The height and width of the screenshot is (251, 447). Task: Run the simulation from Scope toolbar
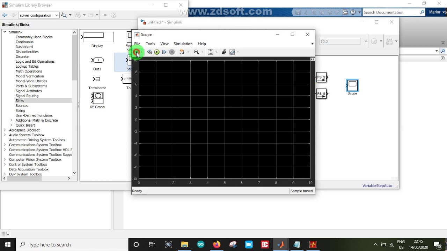[x=157, y=52]
